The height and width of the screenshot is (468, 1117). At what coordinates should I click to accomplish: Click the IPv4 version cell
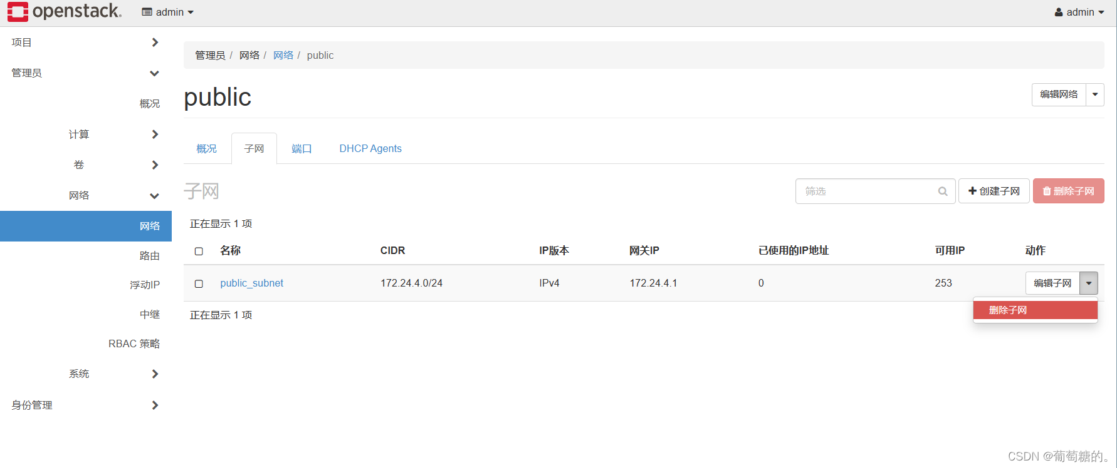point(549,283)
